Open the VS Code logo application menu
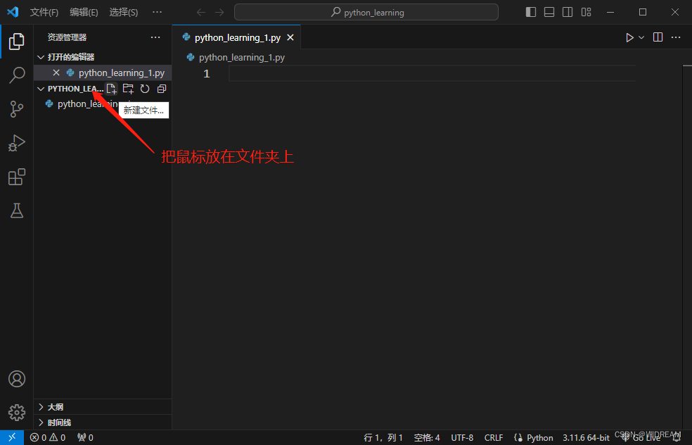The image size is (692, 445). (13, 12)
